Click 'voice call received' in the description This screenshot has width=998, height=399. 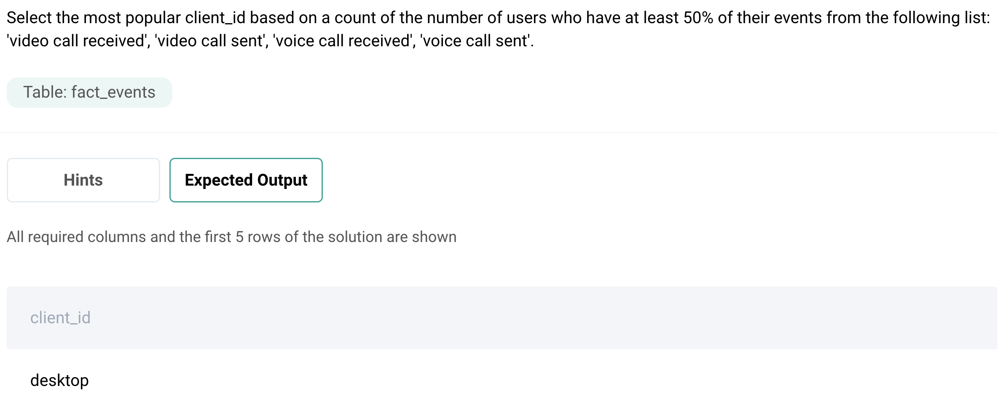343,41
